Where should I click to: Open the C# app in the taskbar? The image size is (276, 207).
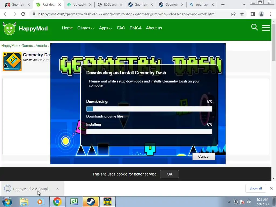(x=74, y=202)
